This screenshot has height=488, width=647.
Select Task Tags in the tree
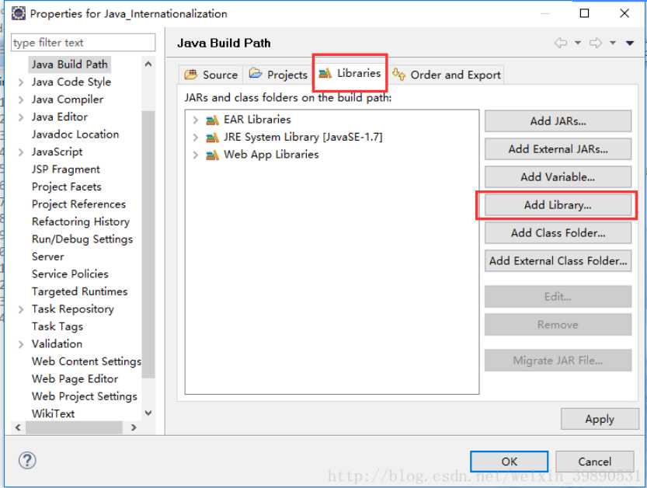(57, 326)
